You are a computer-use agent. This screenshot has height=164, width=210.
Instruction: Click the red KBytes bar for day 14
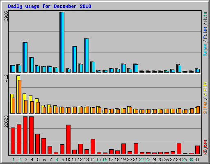point(93,147)
